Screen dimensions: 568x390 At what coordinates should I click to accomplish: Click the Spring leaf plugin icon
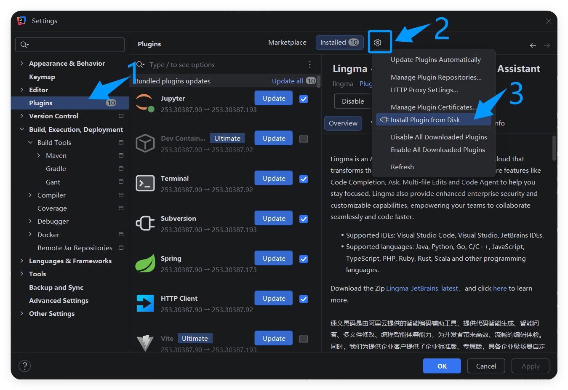point(145,263)
